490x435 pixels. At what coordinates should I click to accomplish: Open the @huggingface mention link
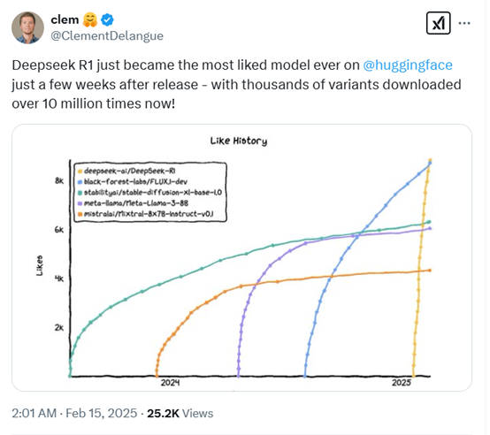coord(408,65)
